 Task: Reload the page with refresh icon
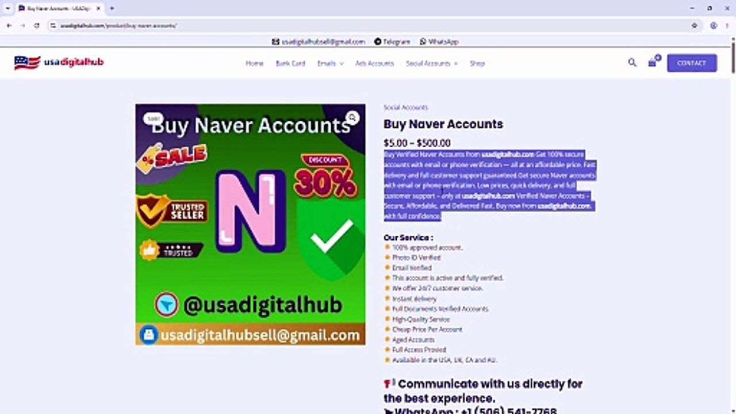coord(37,26)
